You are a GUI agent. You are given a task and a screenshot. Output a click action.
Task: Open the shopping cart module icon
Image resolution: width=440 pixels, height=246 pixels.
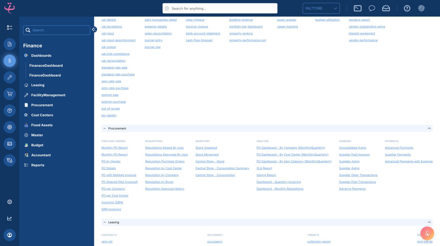click(10, 94)
